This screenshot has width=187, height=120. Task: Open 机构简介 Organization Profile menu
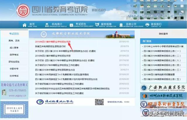click(x=56, y=25)
